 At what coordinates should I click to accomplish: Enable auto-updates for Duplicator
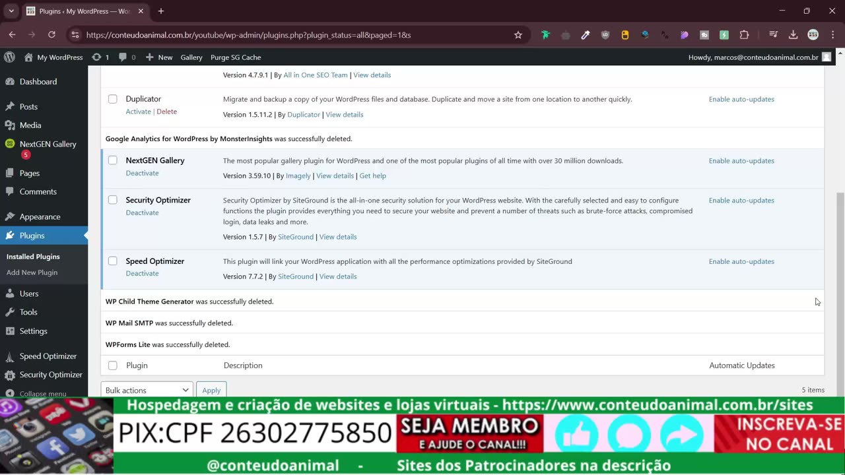(x=741, y=99)
